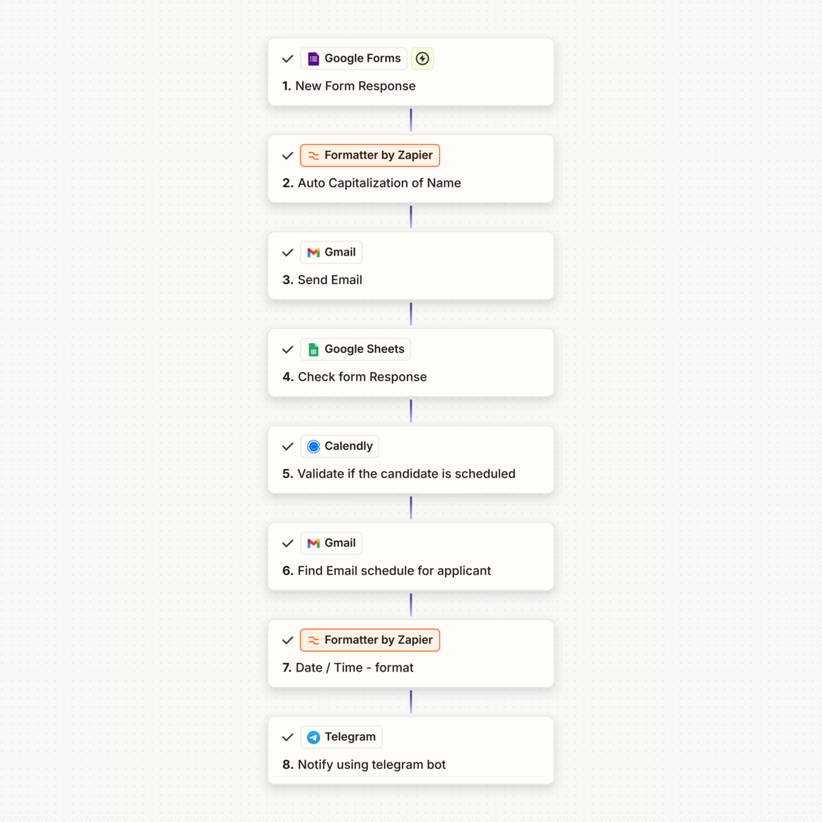Select the Check form Response step
Screen dimensions: 822x822
point(362,377)
